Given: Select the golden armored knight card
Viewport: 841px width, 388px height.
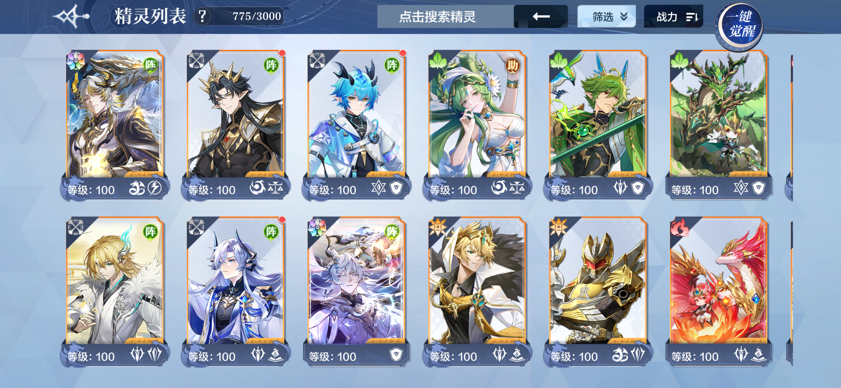Looking at the screenshot, I should (x=598, y=292).
